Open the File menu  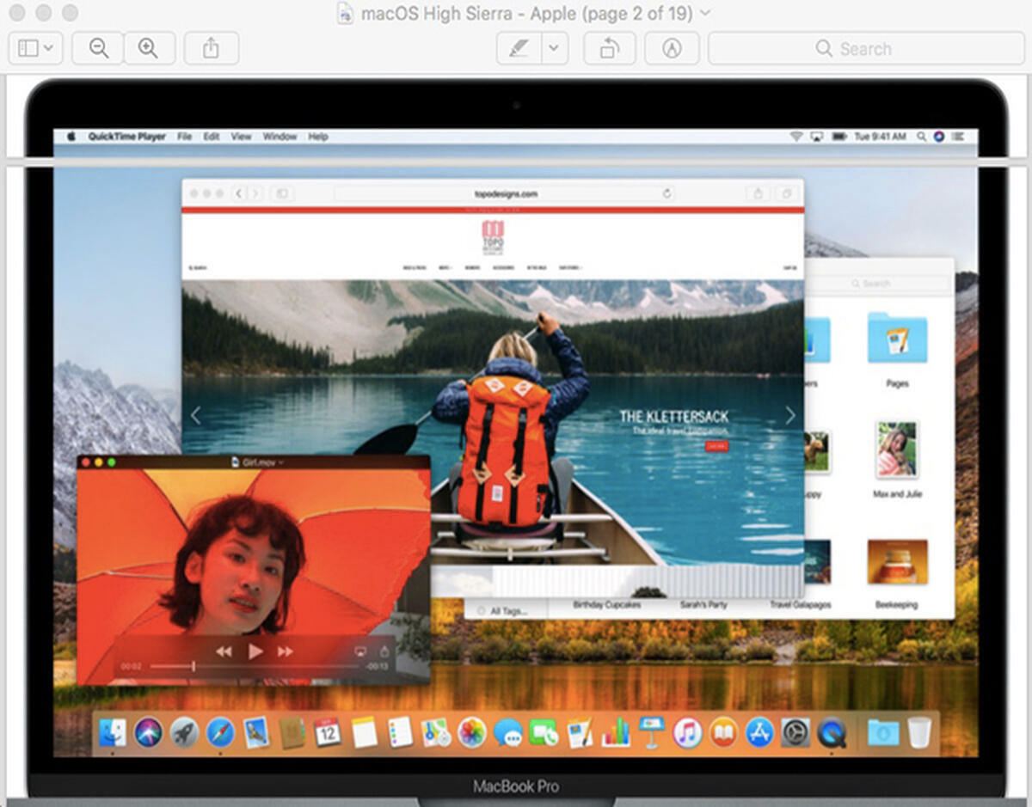coord(184,137)
